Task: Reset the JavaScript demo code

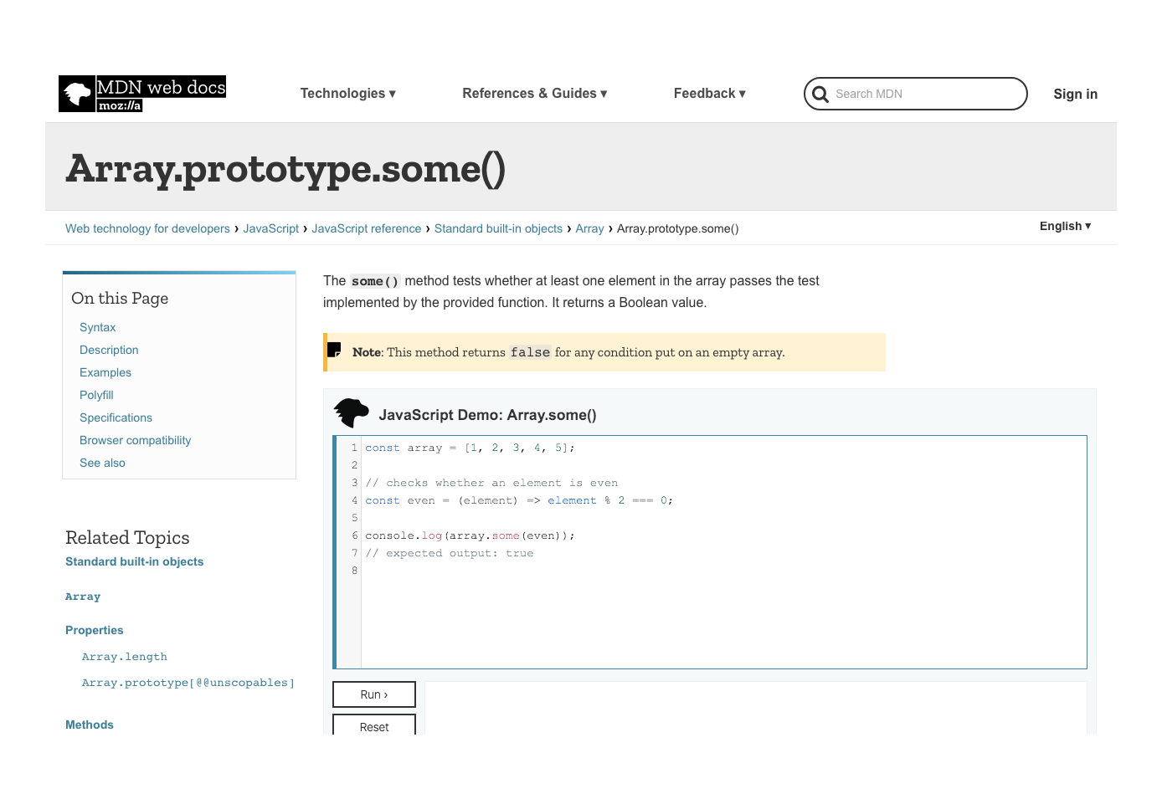Action: click(x=374, y=725)
